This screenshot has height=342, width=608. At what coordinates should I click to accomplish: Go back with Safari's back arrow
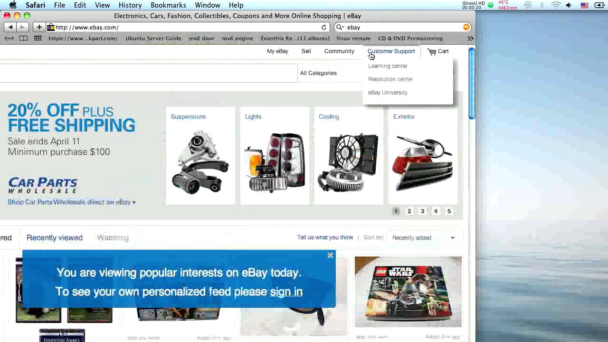(x=10, y=27)
